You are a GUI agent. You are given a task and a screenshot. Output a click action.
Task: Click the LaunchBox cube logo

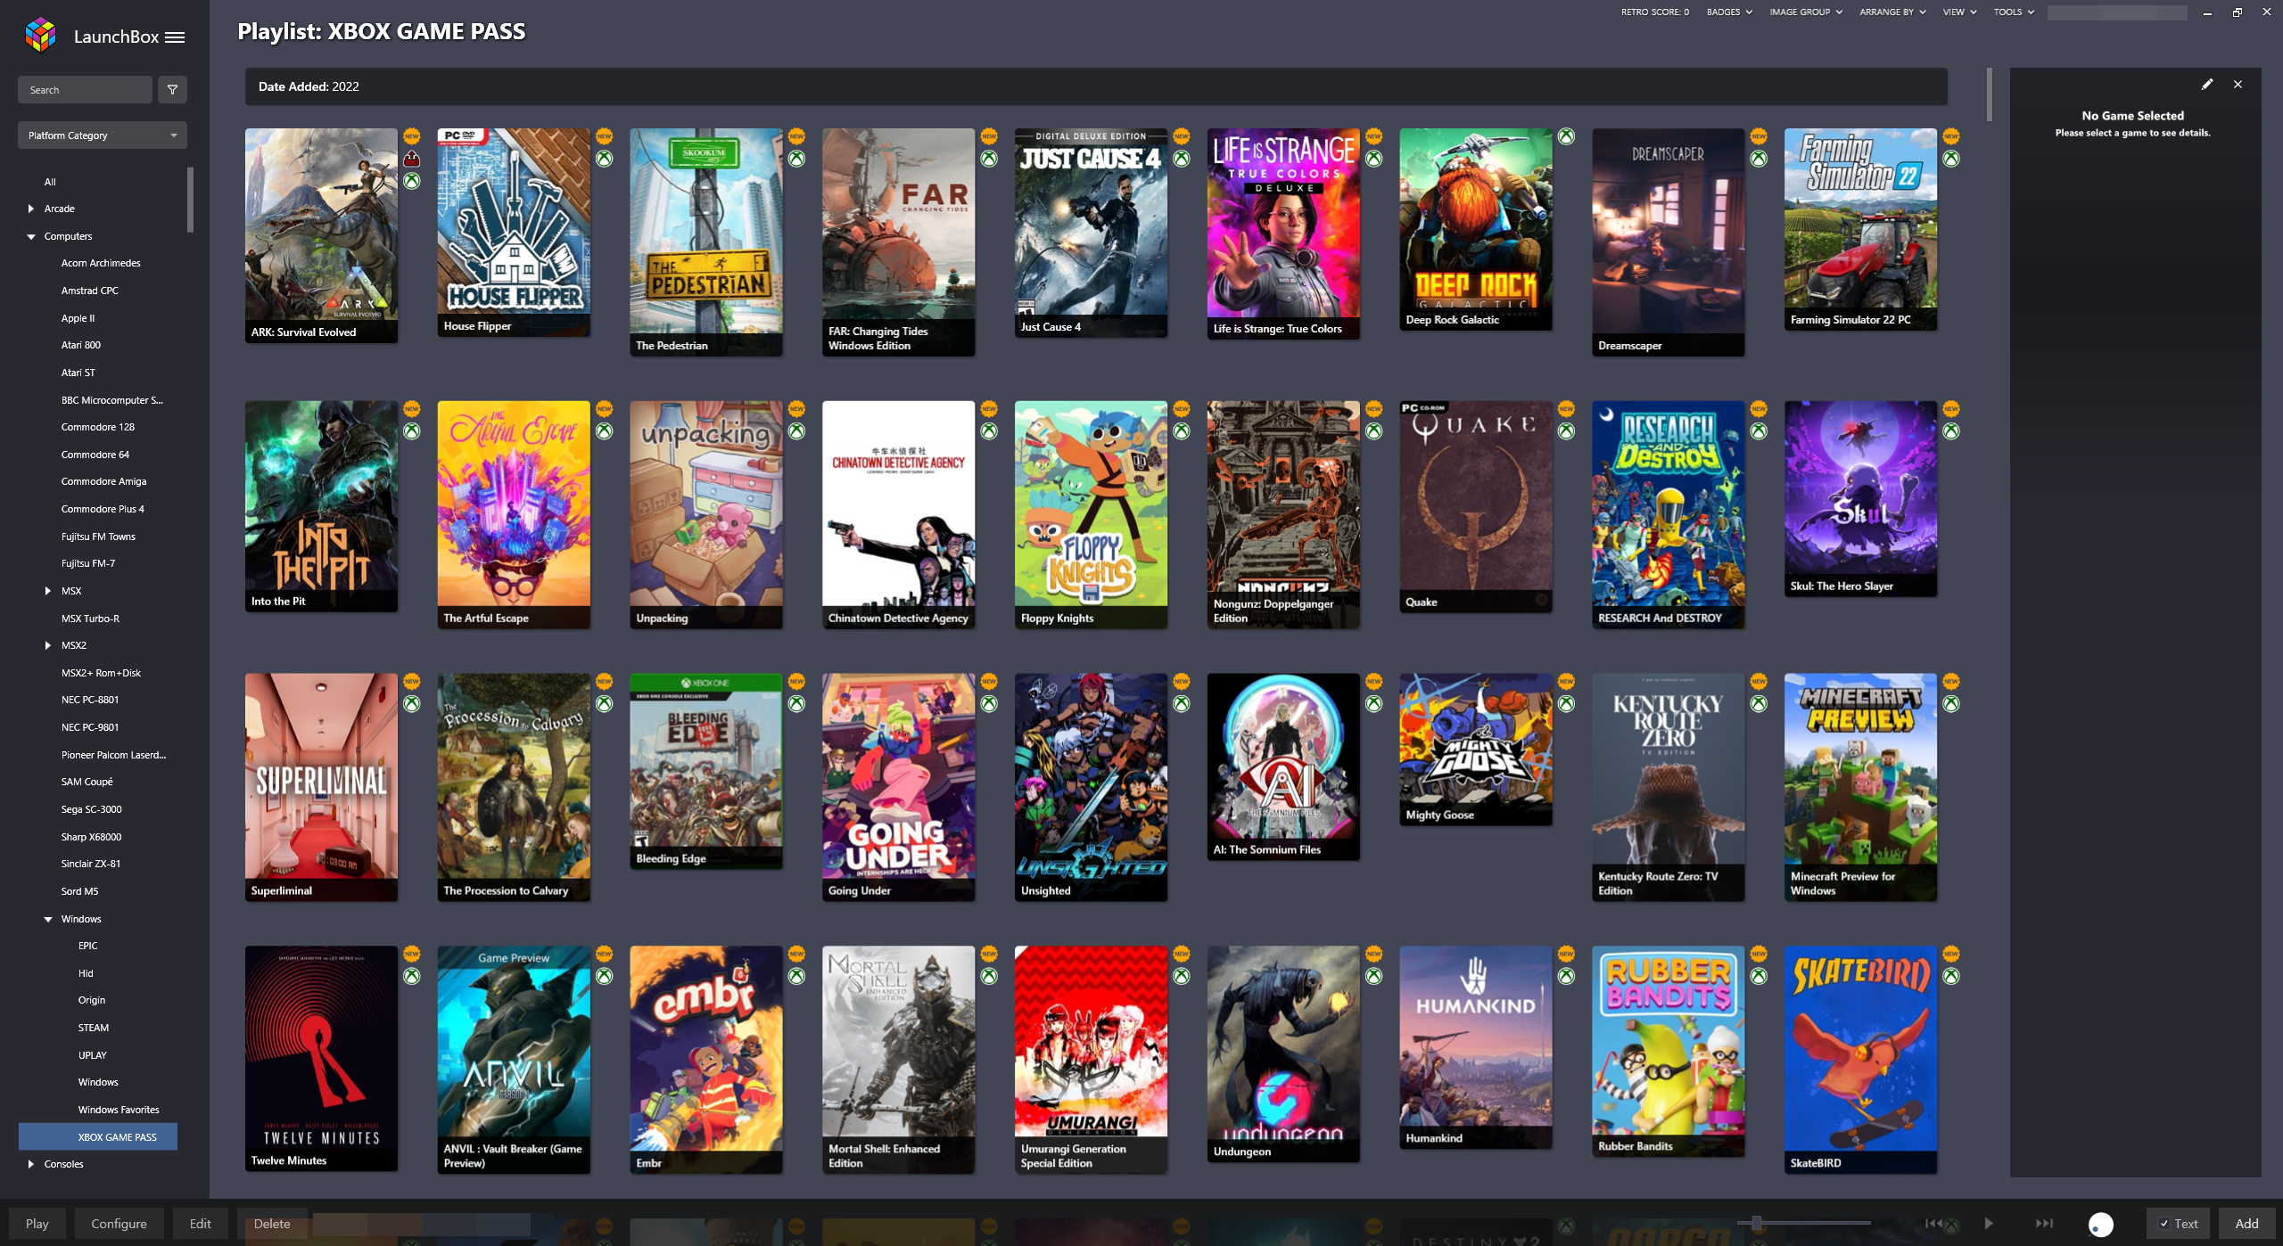(41, 36)
